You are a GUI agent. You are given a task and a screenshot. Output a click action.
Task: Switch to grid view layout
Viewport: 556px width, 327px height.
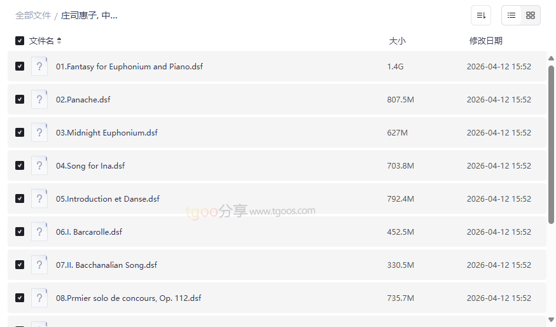coord(531,15)
